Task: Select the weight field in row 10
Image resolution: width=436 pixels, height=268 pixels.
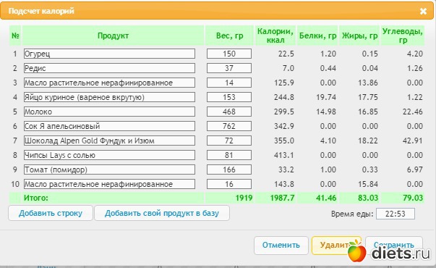Action: point(229,184)
